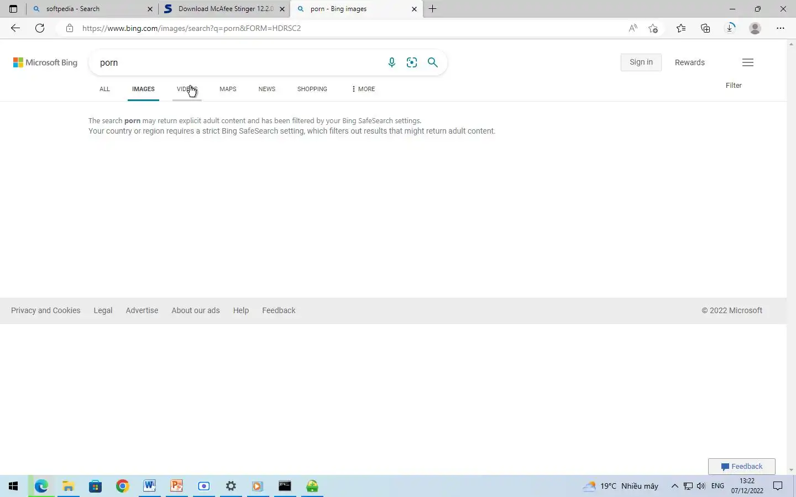Go to Microsoft Bing home logo
Image resolution: width=796 pixels, height=497 pixels.
(45, 62)
